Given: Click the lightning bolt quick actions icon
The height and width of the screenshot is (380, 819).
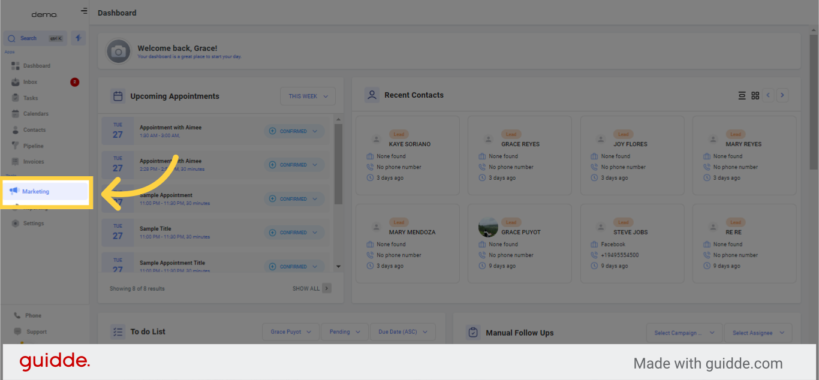Looking at the screenshot, I should click(79, 38).
